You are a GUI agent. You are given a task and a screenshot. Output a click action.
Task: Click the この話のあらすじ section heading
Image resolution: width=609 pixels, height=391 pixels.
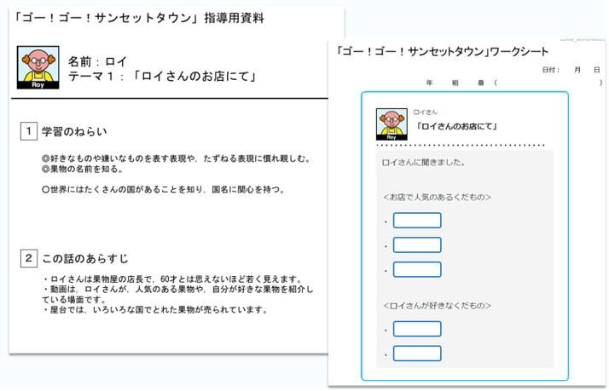point(85,257)
